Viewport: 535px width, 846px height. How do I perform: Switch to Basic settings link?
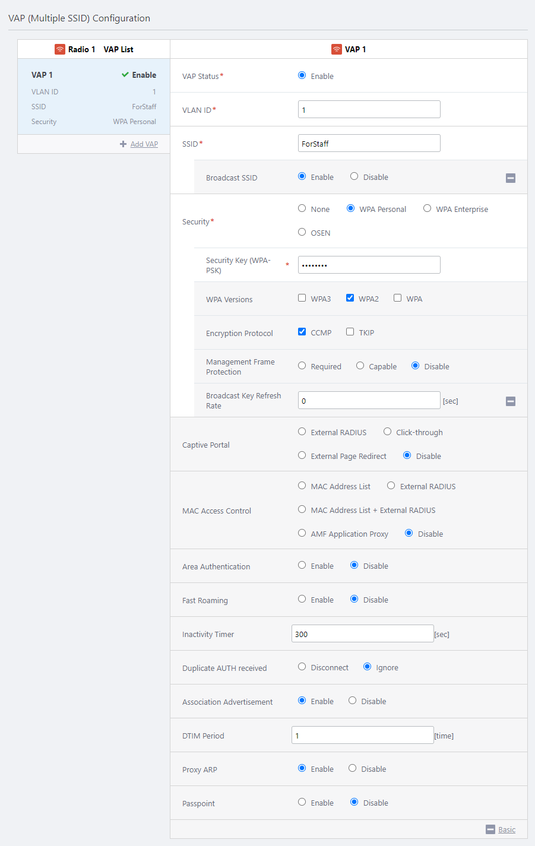(x=506, y=829)
